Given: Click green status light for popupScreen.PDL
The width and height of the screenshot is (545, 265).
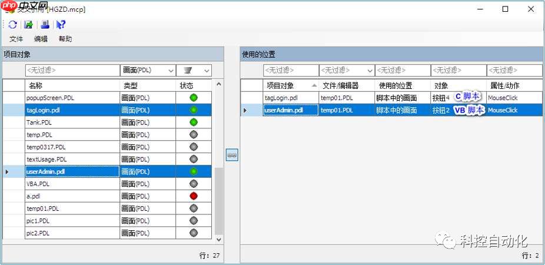Looking at the screenshot, I should click(194, 98).
